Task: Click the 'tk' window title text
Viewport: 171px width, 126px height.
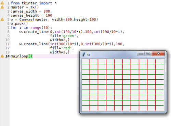Action: [89, 55]
